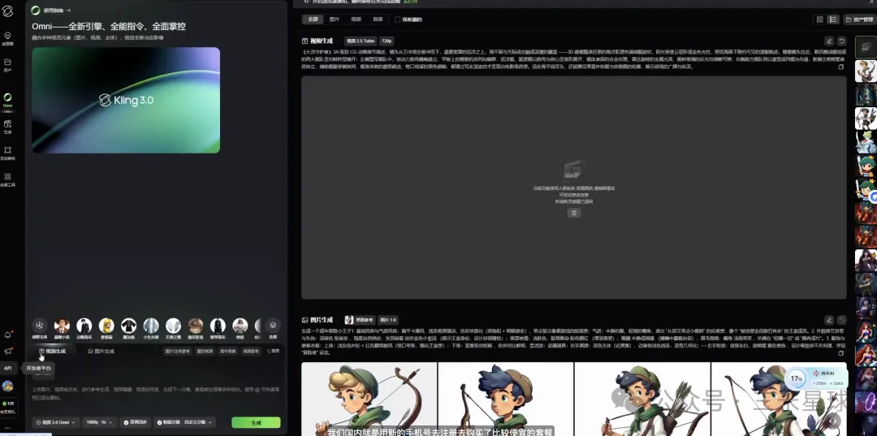The width and height of the screenshot is (877, 436).
Task: Click the 17% floating progress widget
Action: coord(815,378)
